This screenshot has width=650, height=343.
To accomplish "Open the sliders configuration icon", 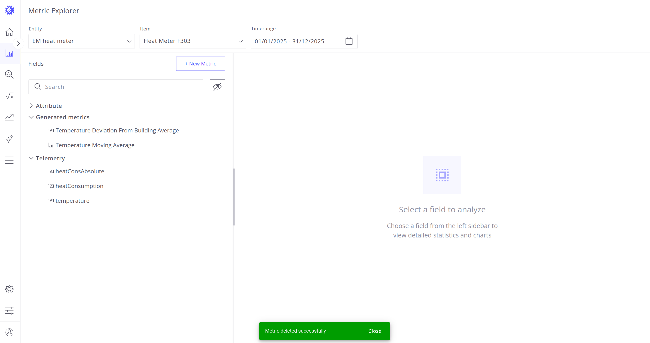I will (x=9, y=311).
